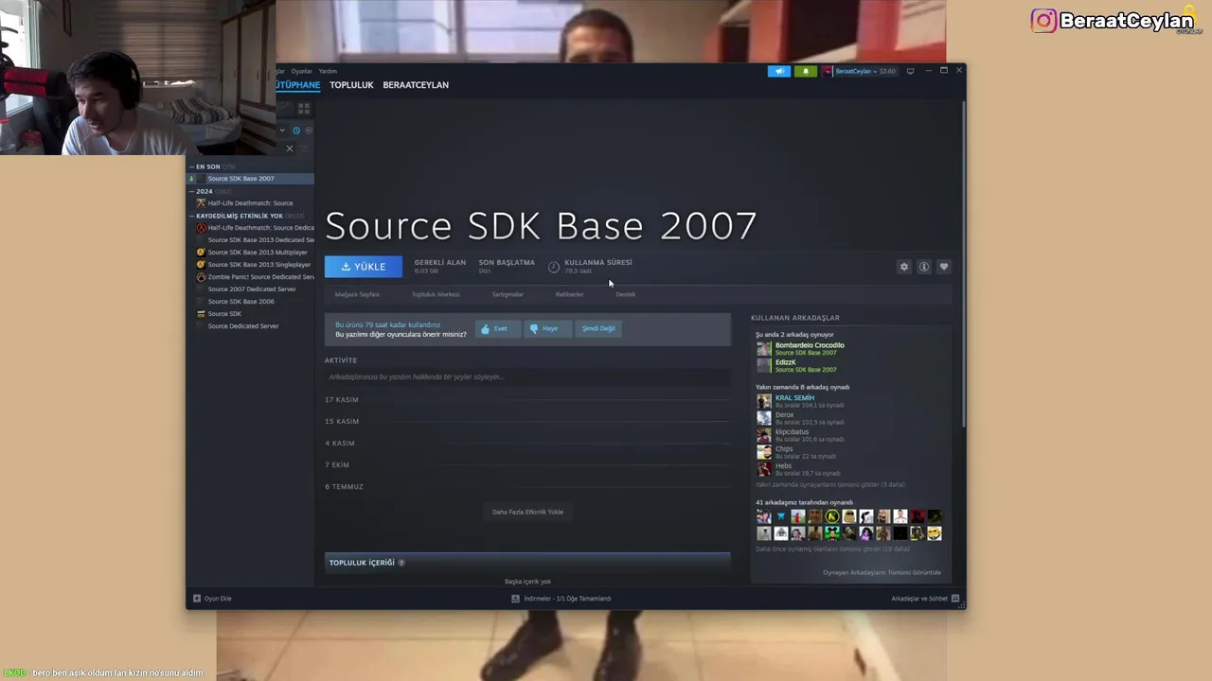This screenshot has width=1212, height=681.
Task: Open game settings gear icon
Action: [x=904, y=267]
